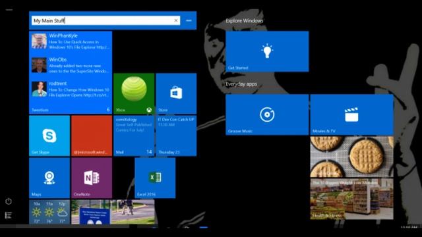Clear the group name with the X

(176, 20)
